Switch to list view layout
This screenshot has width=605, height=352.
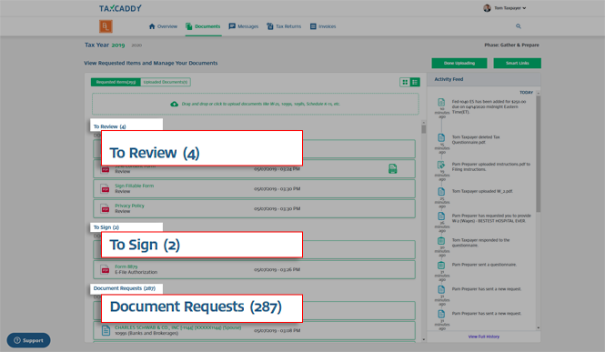coord(415,82)
